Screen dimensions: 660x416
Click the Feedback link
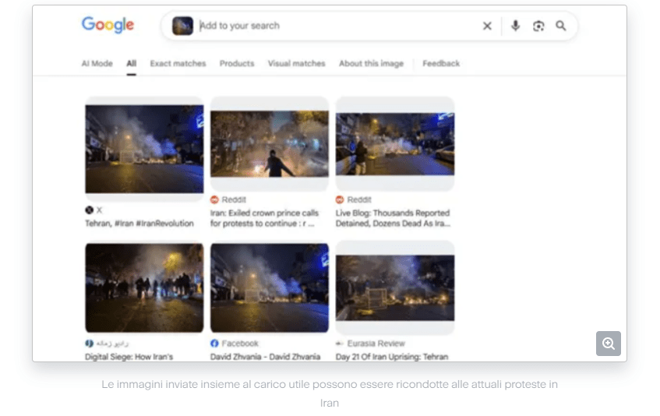[x=441, y=64]
